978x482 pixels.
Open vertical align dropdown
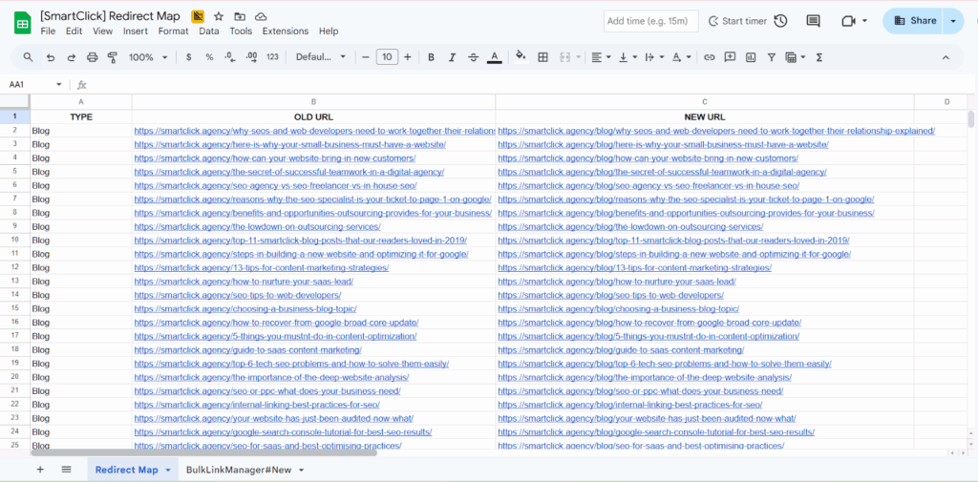627,57
